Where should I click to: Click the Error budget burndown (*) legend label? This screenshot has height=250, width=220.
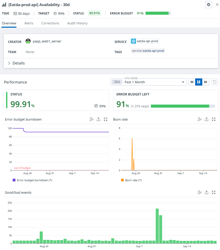[34, 180]
